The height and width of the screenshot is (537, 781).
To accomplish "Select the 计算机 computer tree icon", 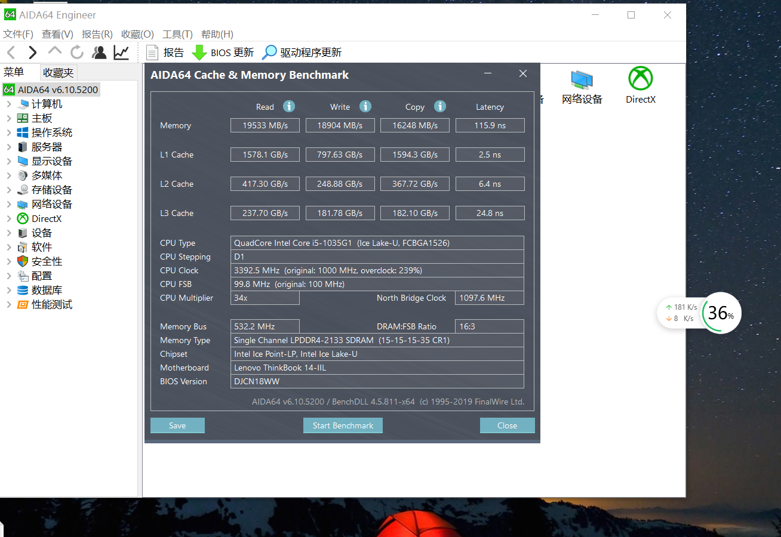I will click(23, 104).
